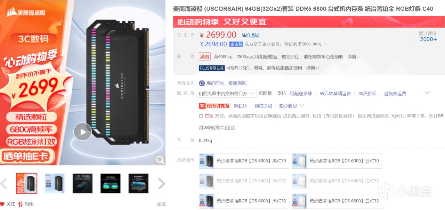Click the 对比 compare icon
The image size is (445, 210).
point(20,204)
